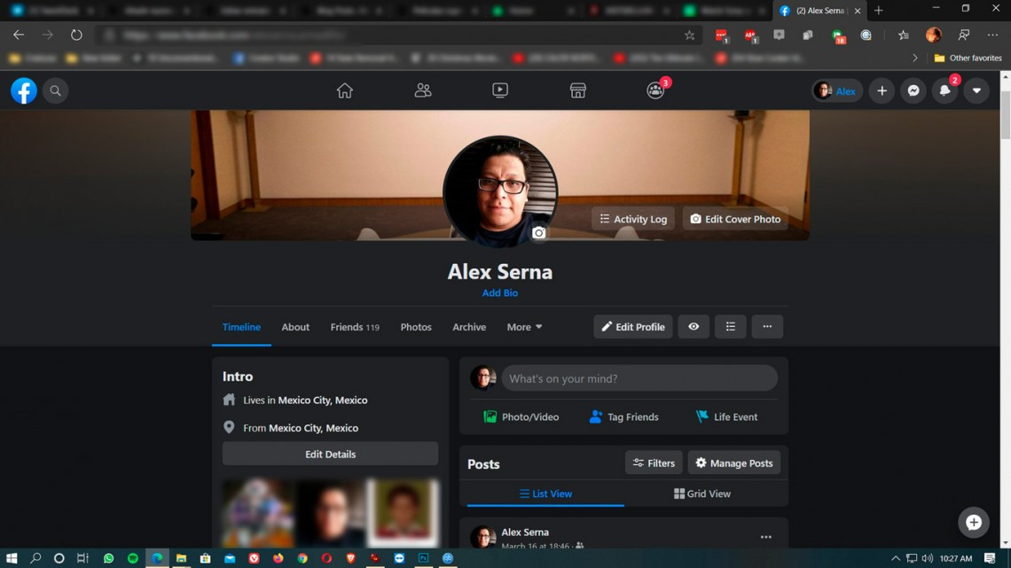Open the Watch videos icon
This screenshot has height=568, width=1011.
(x=499, y=90)
